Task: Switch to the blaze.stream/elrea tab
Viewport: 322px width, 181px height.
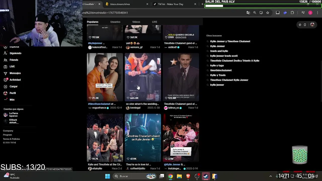Action: click(126, 4)
